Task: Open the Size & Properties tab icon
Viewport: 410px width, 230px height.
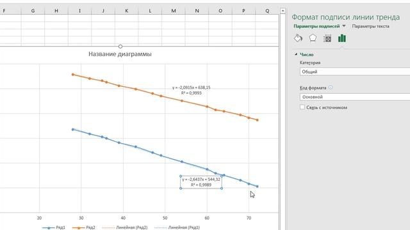Action: coord(327,38)
